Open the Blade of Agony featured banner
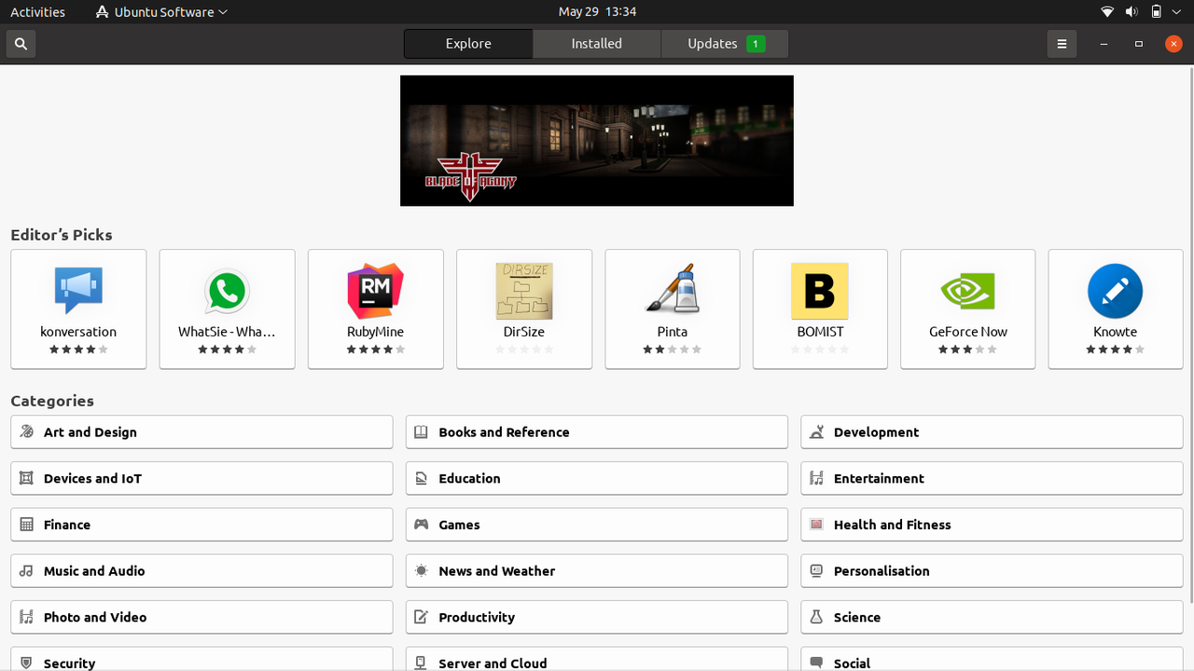 (597, 141)
